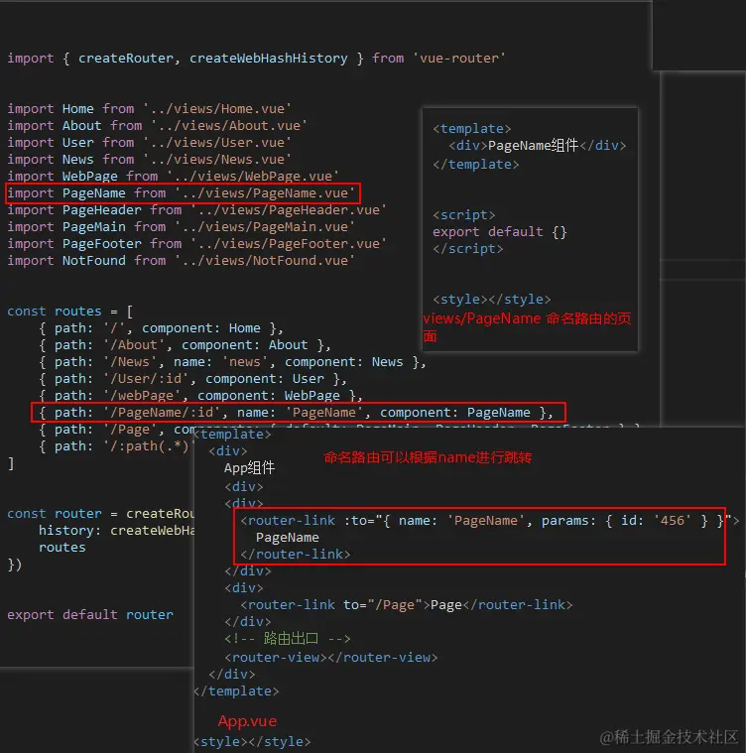Select the 'history: createWebHa' line
746x753 pixels.
point(116,530)
